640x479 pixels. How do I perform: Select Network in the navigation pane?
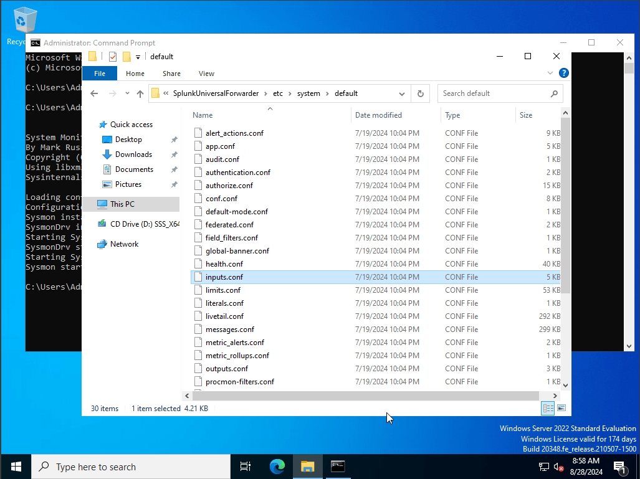click(x=124, y=244)
